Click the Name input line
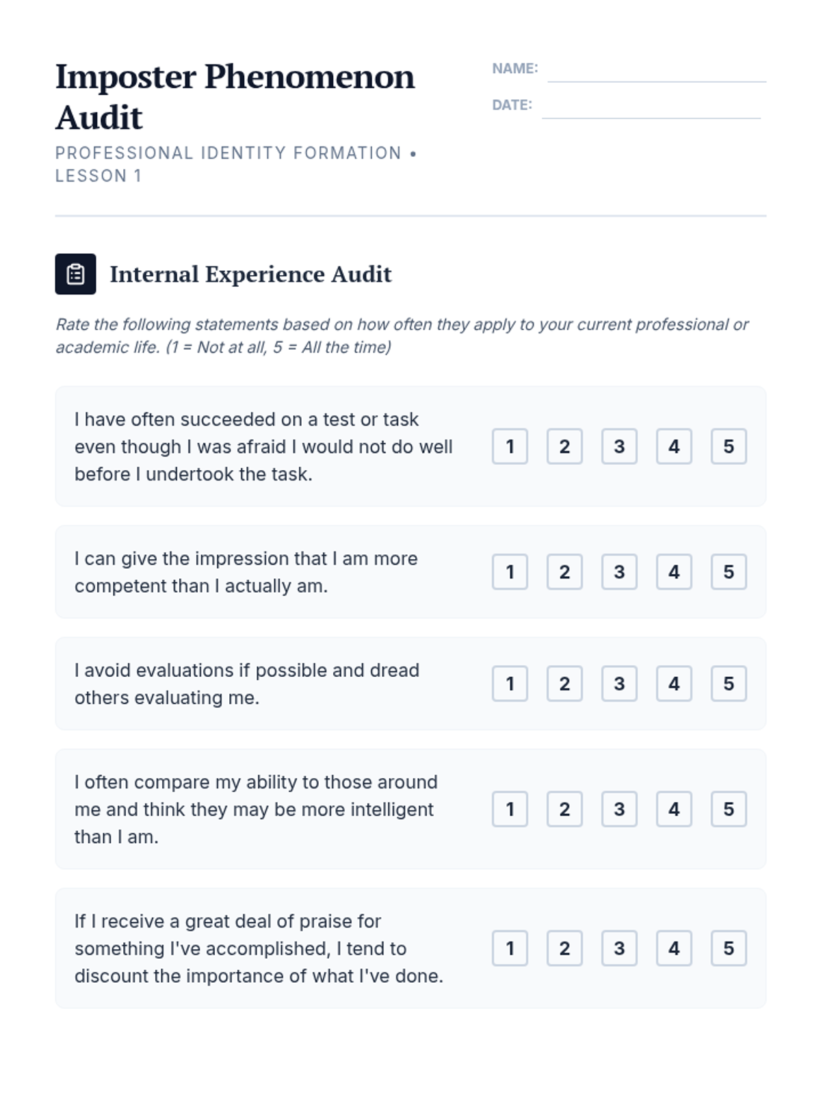The width and height of the screenshot is (821, 1095). click(656, 71)
